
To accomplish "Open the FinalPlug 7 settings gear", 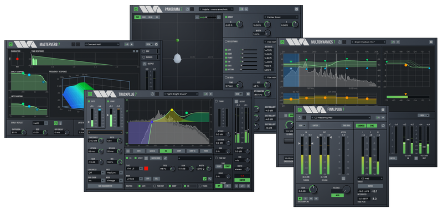I will coord(383,109).
